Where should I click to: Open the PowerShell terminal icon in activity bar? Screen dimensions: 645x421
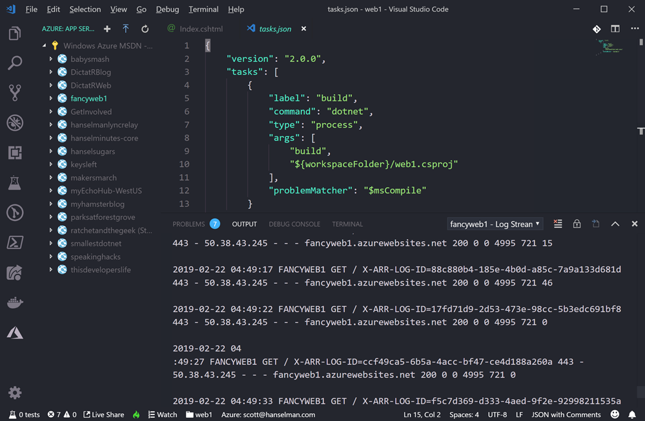tap(15, 242)
